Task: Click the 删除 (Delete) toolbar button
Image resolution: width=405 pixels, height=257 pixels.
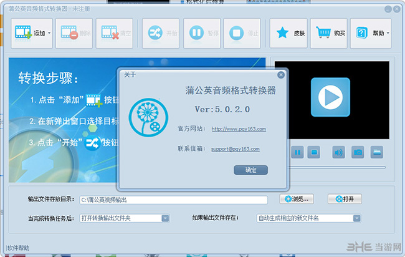Action: (74, 33)
